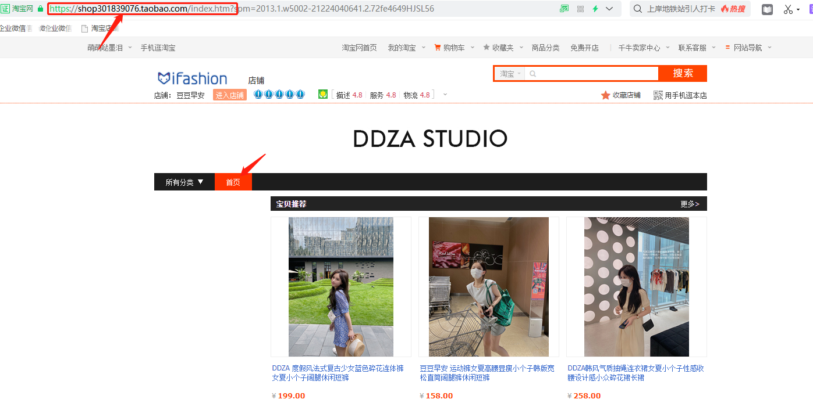Click the orange shopping cart icon
Image resolution: width=813 pixels, height=410 pixels.
click(x=438, y=48)
